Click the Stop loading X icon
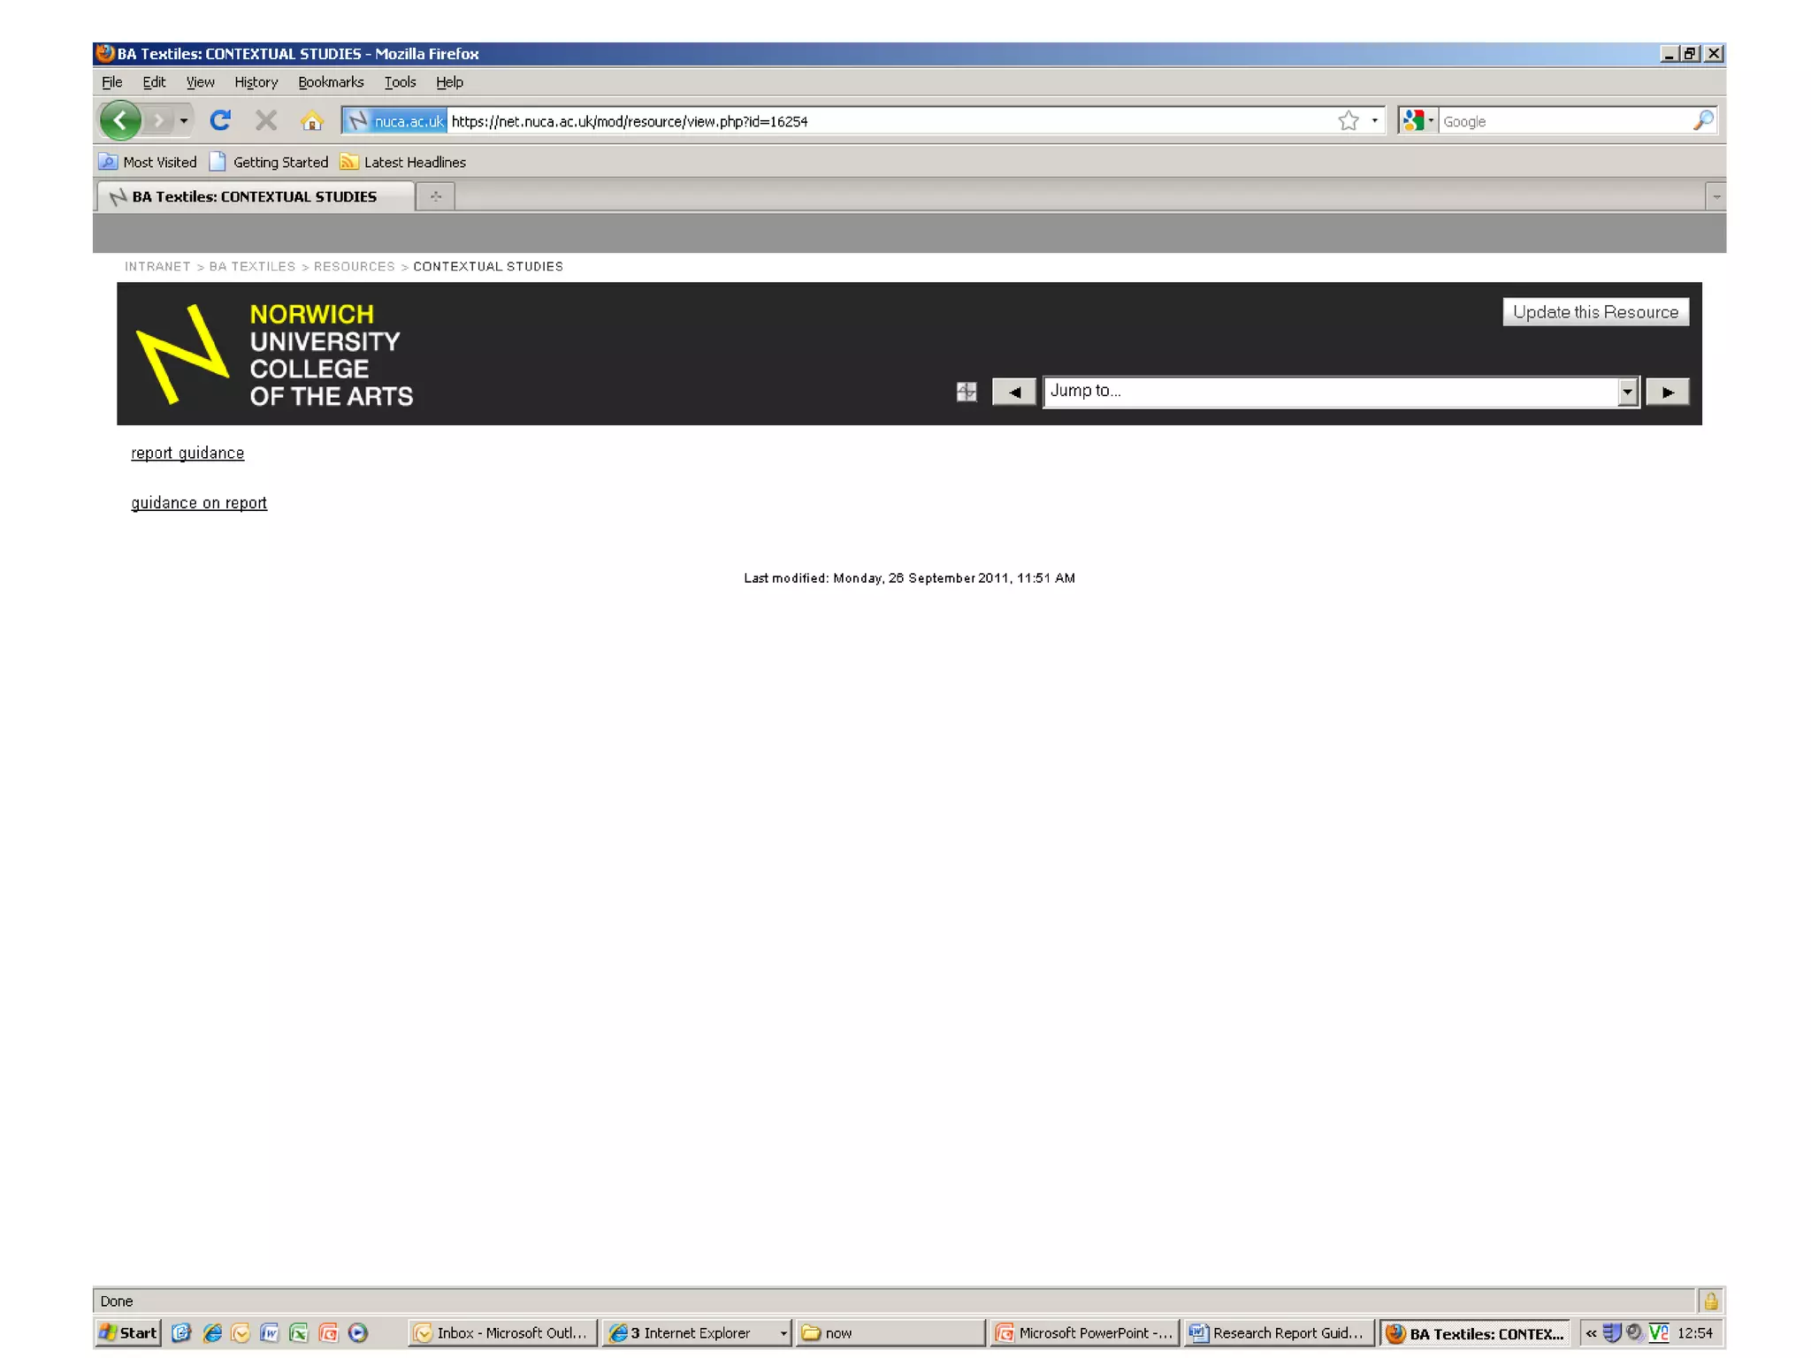 (265, 120)
